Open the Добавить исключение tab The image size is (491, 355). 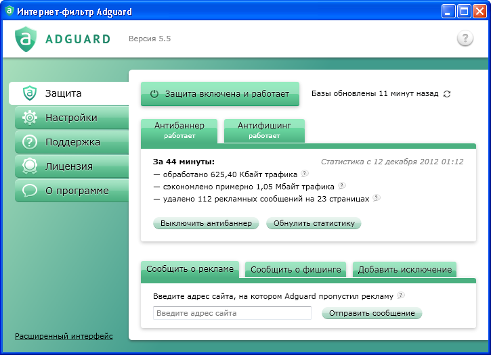[x=404, y=270]
